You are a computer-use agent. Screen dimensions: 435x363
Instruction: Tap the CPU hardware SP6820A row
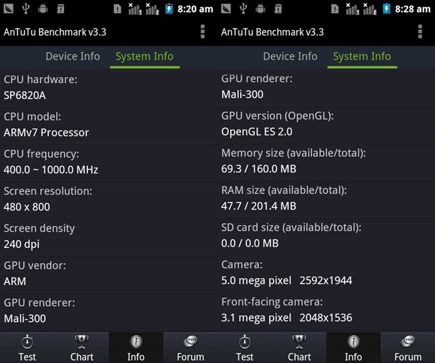pos(108,87)
